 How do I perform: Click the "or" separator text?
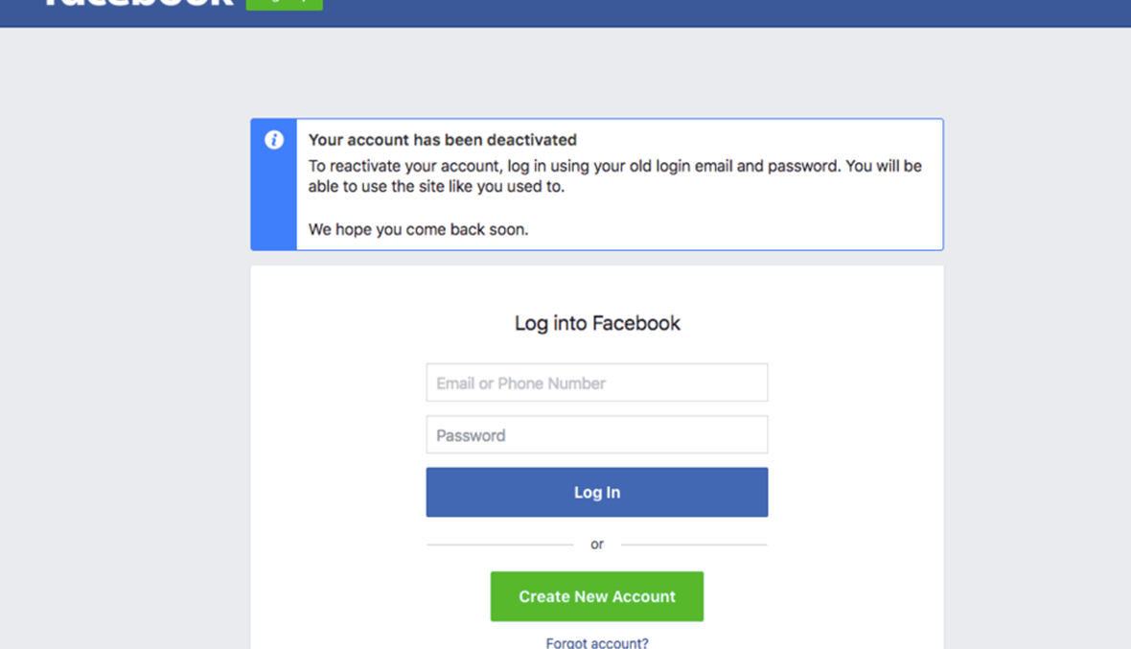click(596, 545)
